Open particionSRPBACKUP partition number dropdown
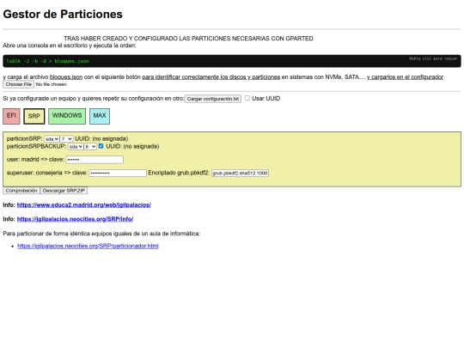This screenshot has width=464, height=348. [90, 146]
